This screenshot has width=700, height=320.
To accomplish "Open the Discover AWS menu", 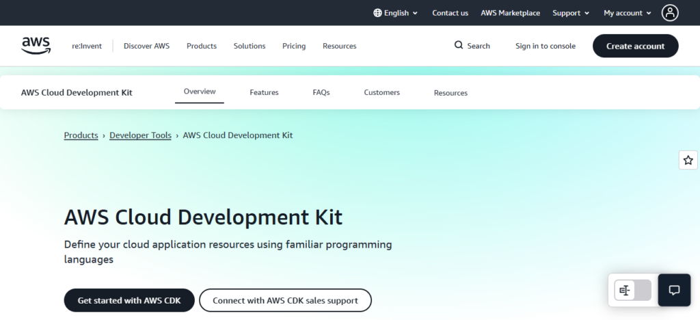I will click(x=146, y=46).
